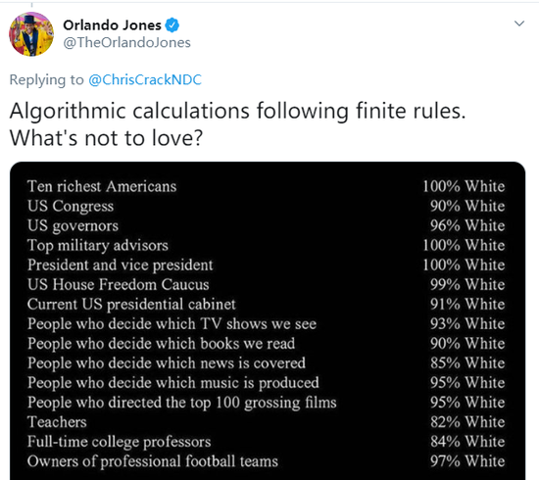539x480 pixels.
Task: Click the 'Ten richest Americans' row in image
Action: 266,186
